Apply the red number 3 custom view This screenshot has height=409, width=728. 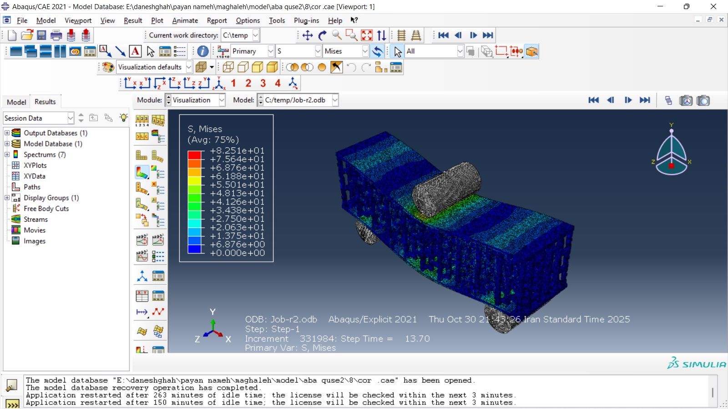[263, 83]
